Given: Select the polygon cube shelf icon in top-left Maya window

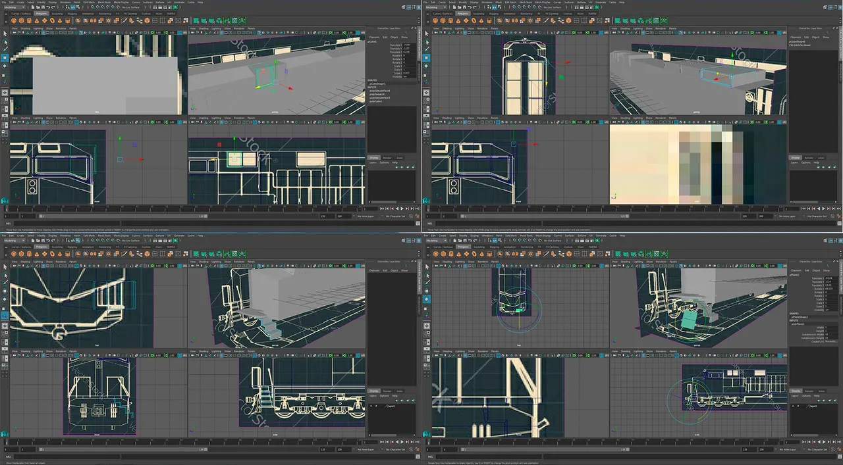Looking at the screenshot, I should point(21,20).
